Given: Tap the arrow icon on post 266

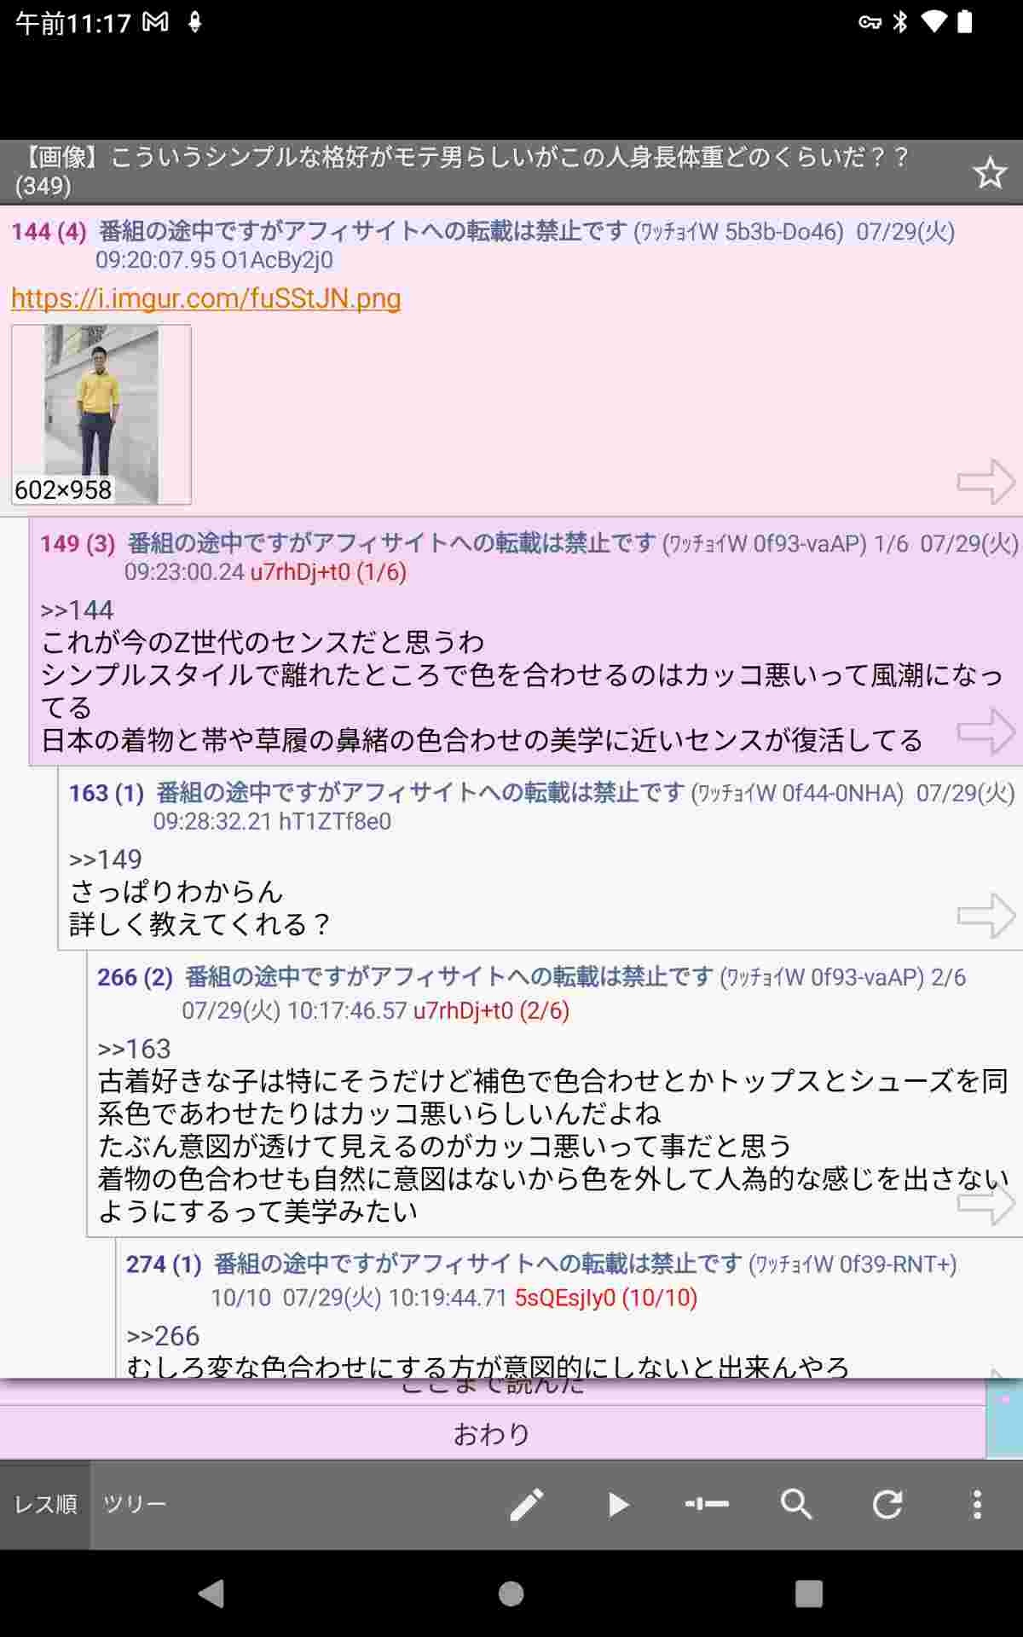Looking at the screenshot, I should click(986, 1202).
